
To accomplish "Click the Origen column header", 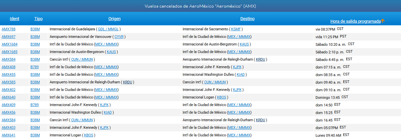I will [x=114, y=19].
